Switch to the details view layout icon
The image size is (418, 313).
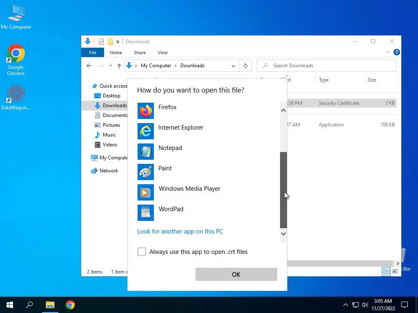click(386, 271)
